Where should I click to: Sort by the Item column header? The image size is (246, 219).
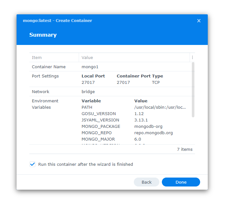(37, 58)
